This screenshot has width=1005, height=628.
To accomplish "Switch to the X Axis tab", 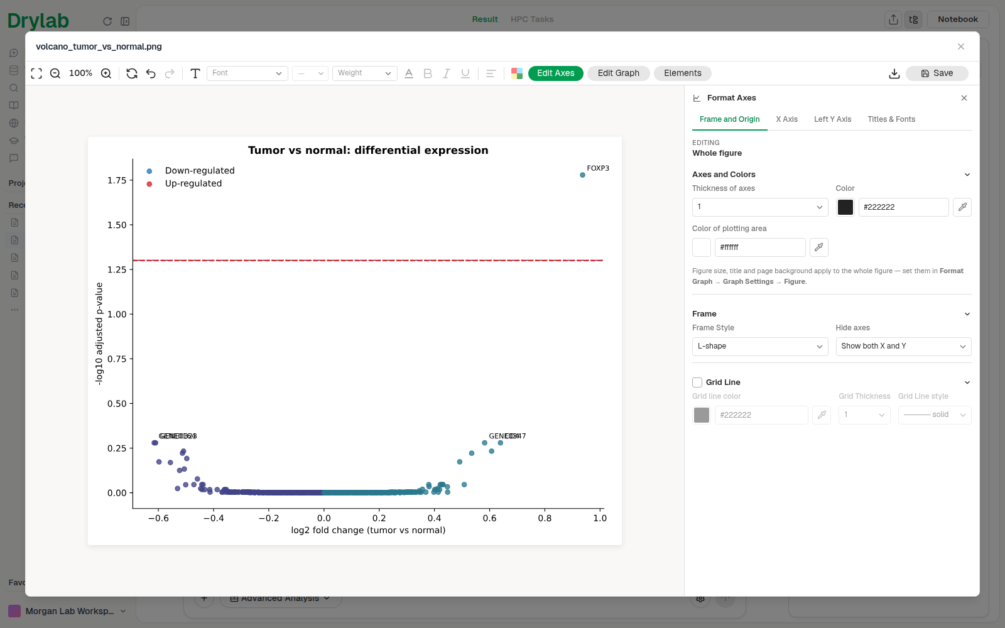I will pyautogui.click(x=786, y=119).
